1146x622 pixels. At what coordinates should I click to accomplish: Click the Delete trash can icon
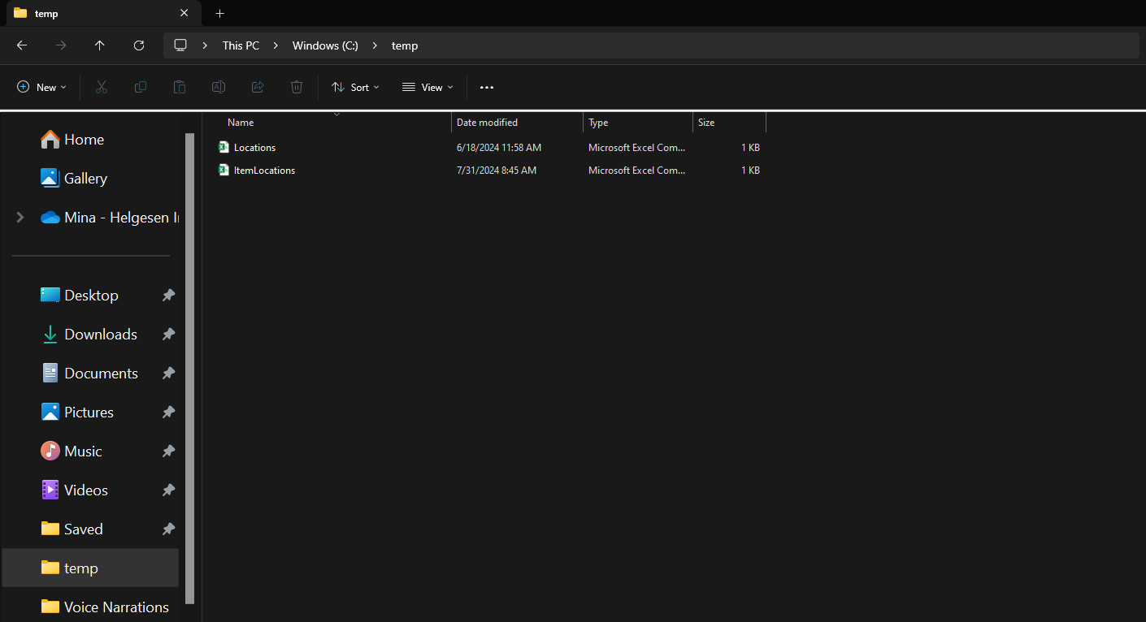(x=297, y=87)
